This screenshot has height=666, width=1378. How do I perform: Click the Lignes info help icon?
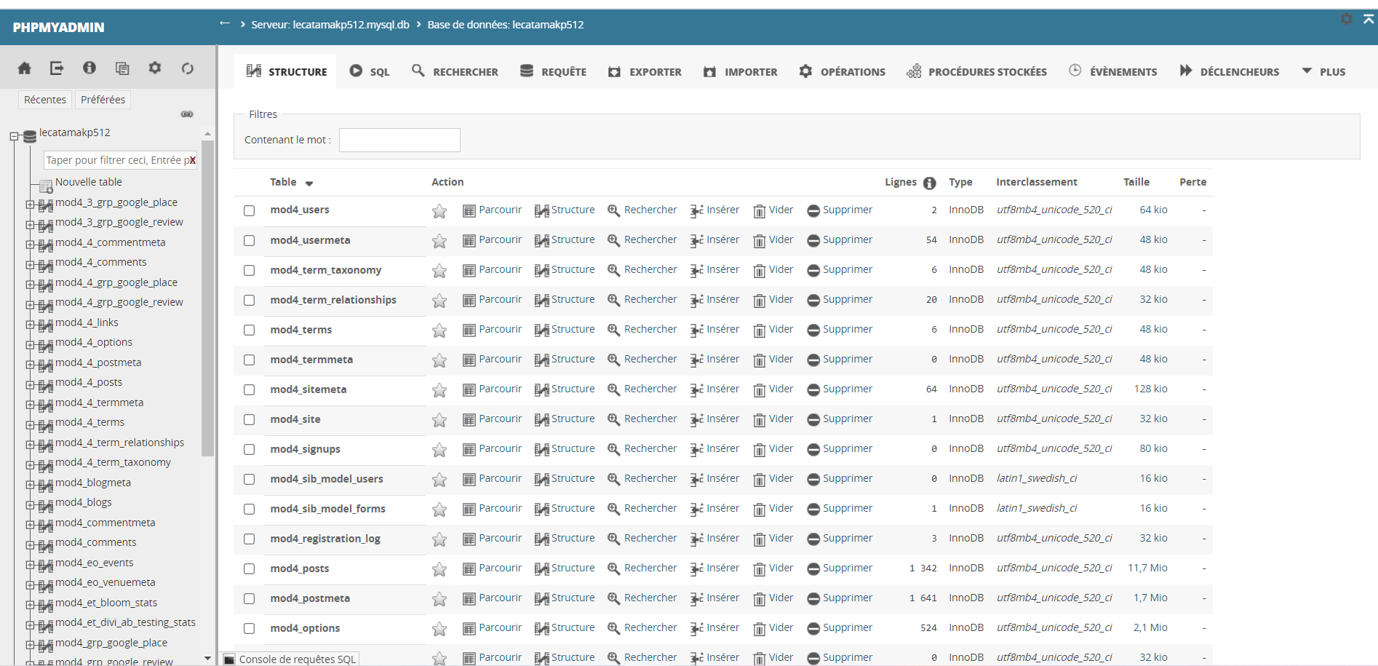point(930,183)
